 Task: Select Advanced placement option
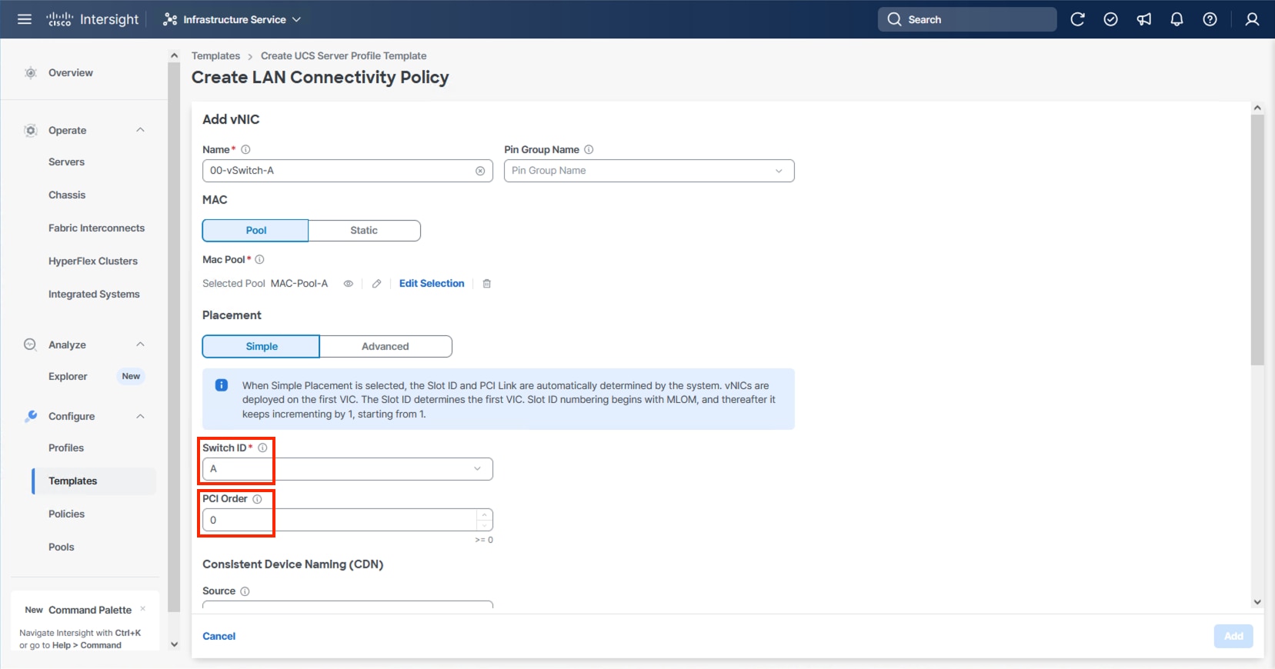click(x=385, y=347)
